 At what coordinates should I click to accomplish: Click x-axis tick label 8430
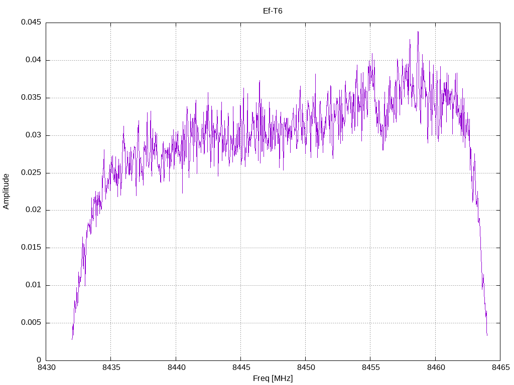(46, 367)
